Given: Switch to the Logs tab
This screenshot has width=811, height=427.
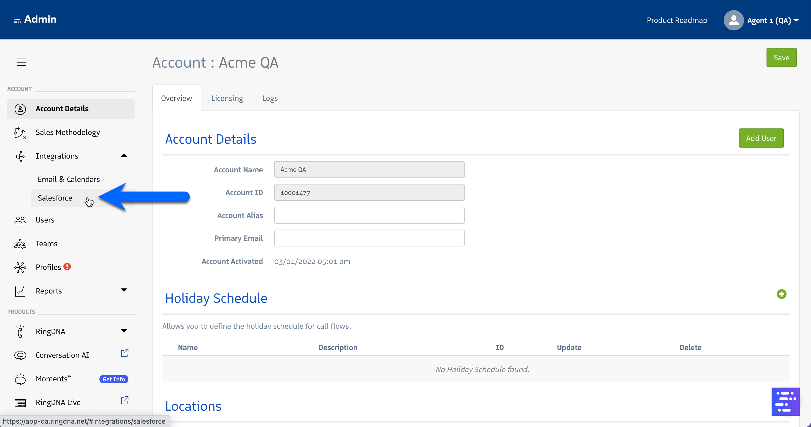Looking at the screenshot, I should tap(270, 98).
